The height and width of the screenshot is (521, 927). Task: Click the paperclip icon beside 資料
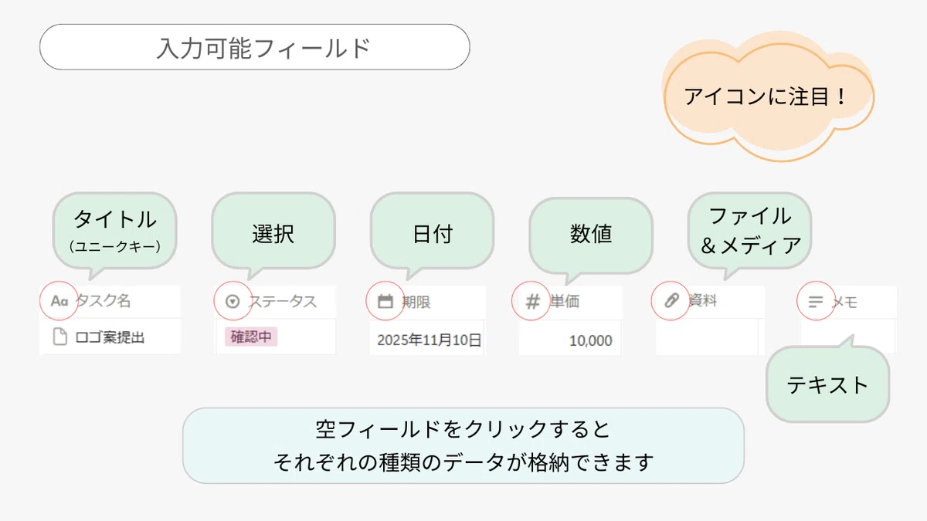(671, 301)
